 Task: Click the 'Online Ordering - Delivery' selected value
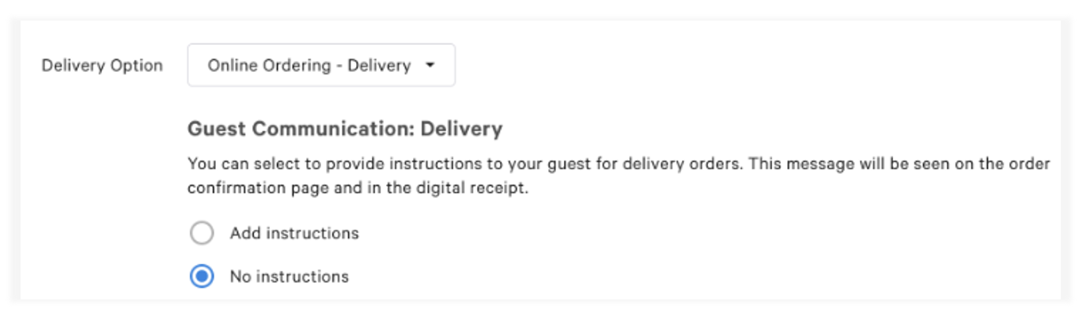point(309,66)
